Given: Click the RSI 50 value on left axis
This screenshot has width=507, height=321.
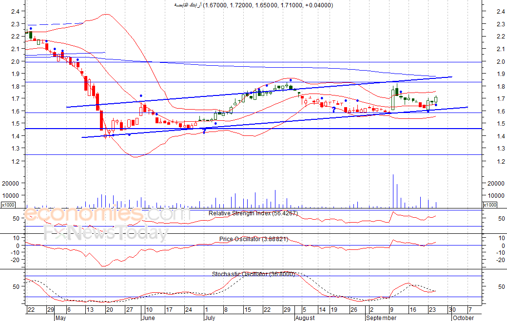Looking at the screenshot, I should [x=16, y=219].
